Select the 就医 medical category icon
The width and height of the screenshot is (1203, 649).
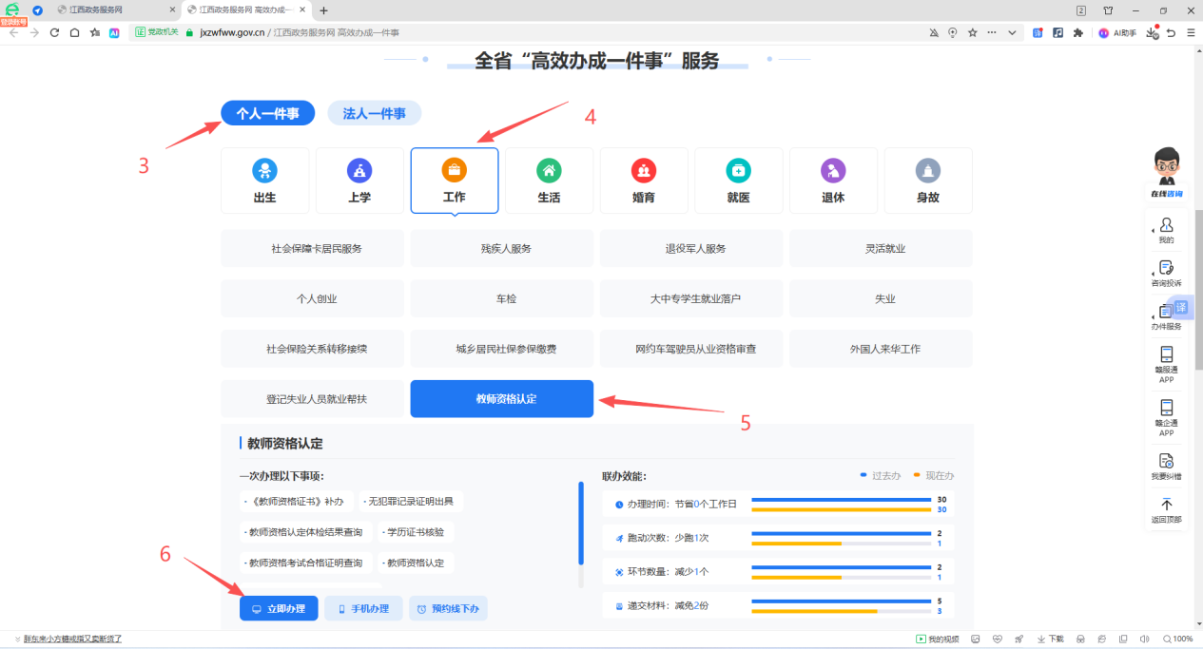[x=738, y=171]
